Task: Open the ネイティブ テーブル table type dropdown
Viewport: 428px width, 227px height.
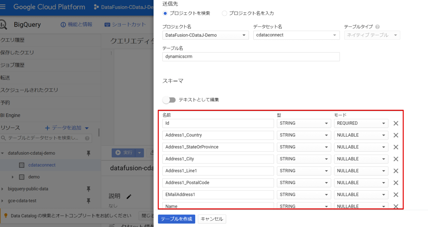Action: 372,35
